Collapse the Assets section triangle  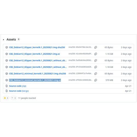tap(4, 40)
